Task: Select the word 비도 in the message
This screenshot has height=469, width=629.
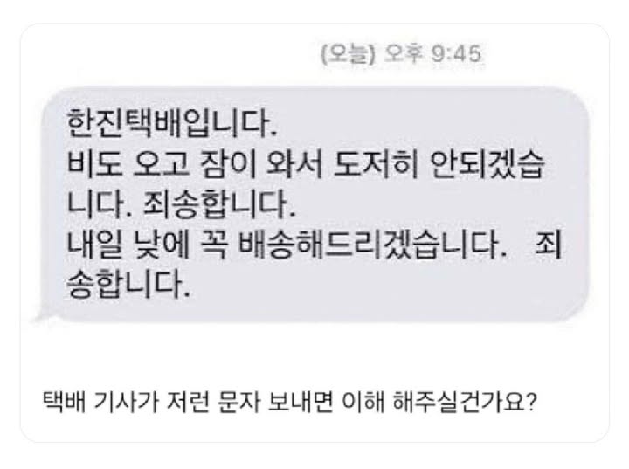Action: click(x=94, y=163)
